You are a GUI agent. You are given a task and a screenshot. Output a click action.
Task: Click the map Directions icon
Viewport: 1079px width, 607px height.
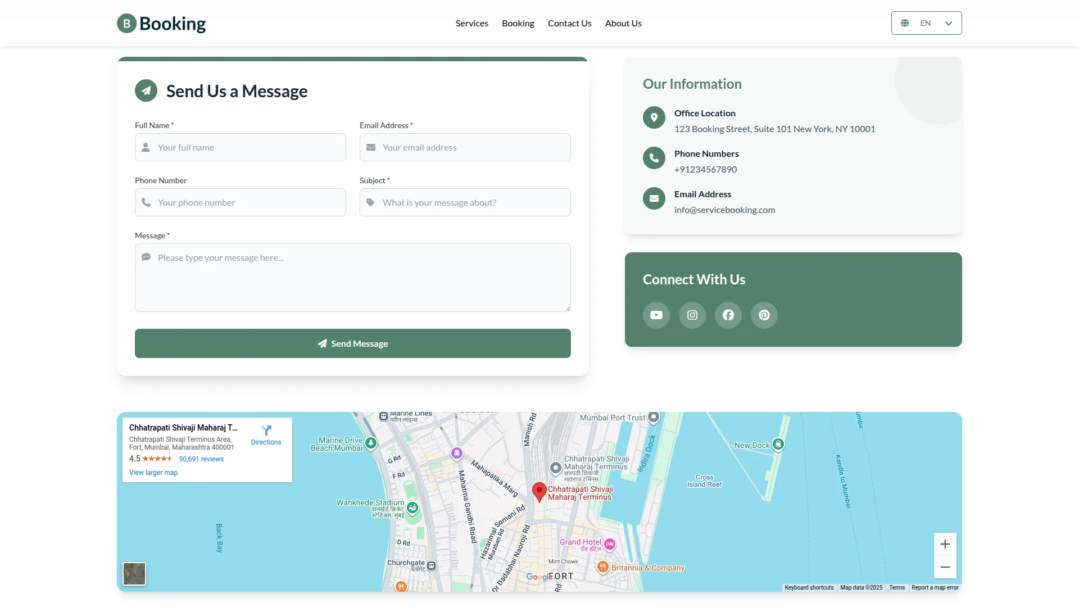(x=266, y=431)
